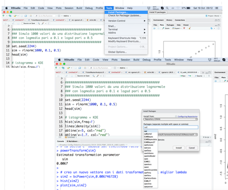Click Install button in Install Packages dialog
Screen dimensions: 228x190
[179, 147]
